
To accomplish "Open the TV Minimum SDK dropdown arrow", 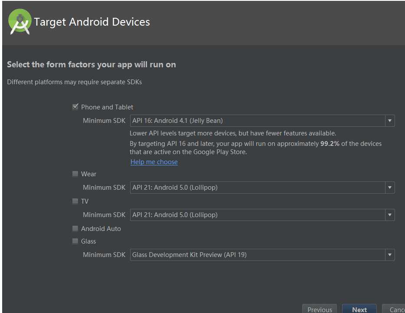I will (390, 215).
